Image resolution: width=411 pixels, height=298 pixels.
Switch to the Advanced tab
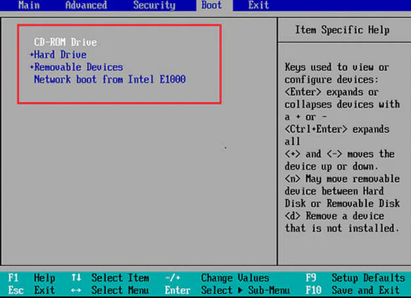coord(86,5)
